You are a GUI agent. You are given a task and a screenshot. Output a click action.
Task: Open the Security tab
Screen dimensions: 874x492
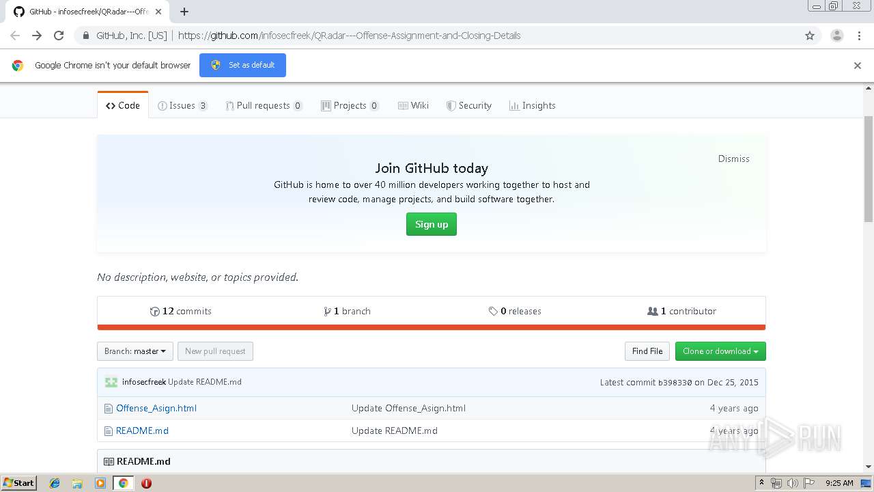tap(468, 105)
